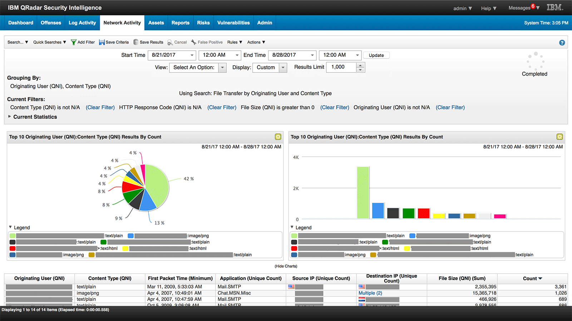Clear the Content Type filter
This screenshot has width=572, height=321.
coord(100,107)
